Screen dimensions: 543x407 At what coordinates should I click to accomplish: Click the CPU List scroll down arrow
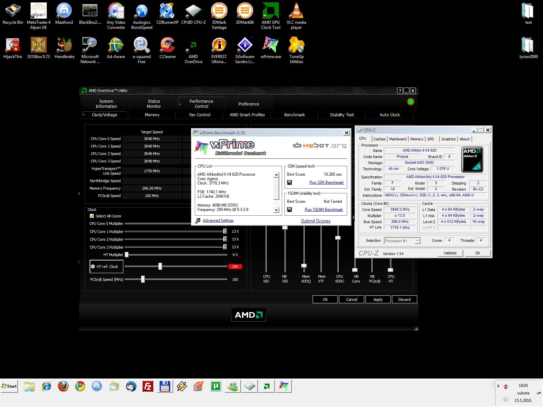[x=276, y=210]
